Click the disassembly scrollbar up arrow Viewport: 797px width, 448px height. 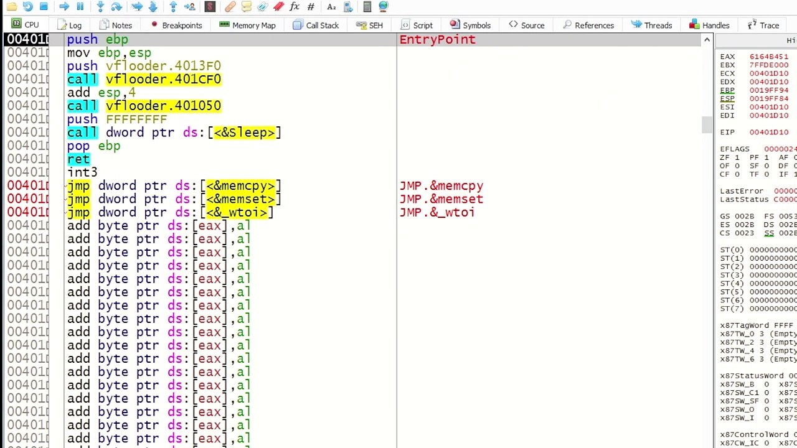[x=707, y=40]
